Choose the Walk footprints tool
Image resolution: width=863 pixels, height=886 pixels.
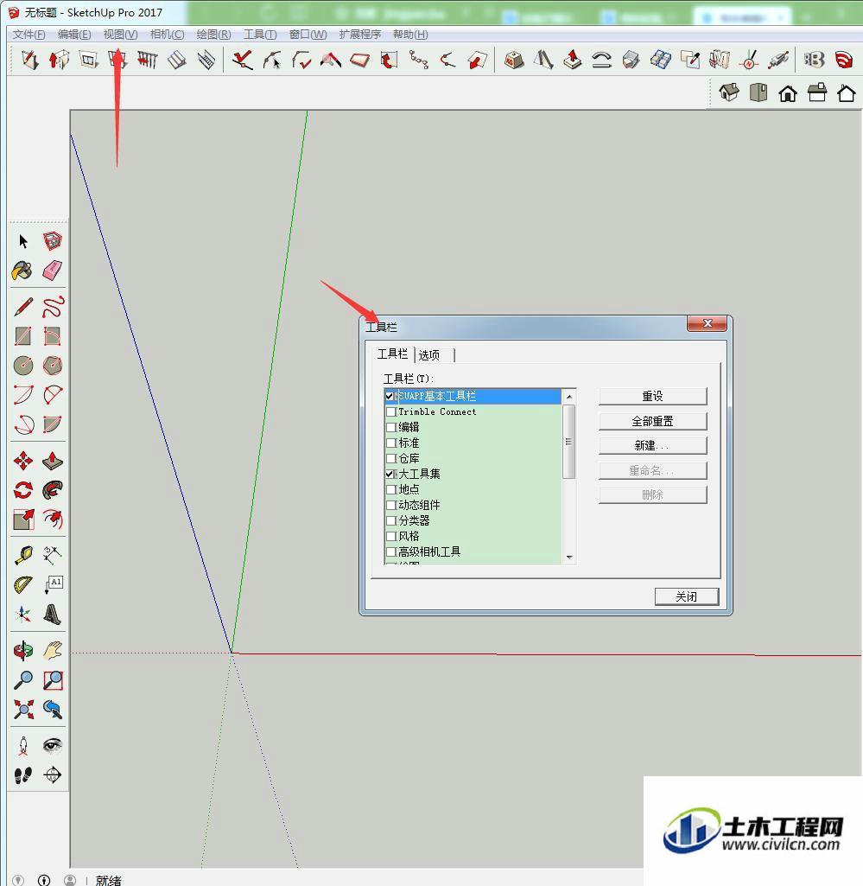click(x=23, y=774)
